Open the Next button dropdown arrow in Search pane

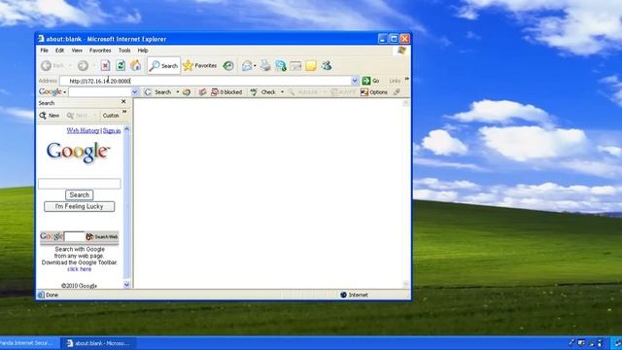94,116
